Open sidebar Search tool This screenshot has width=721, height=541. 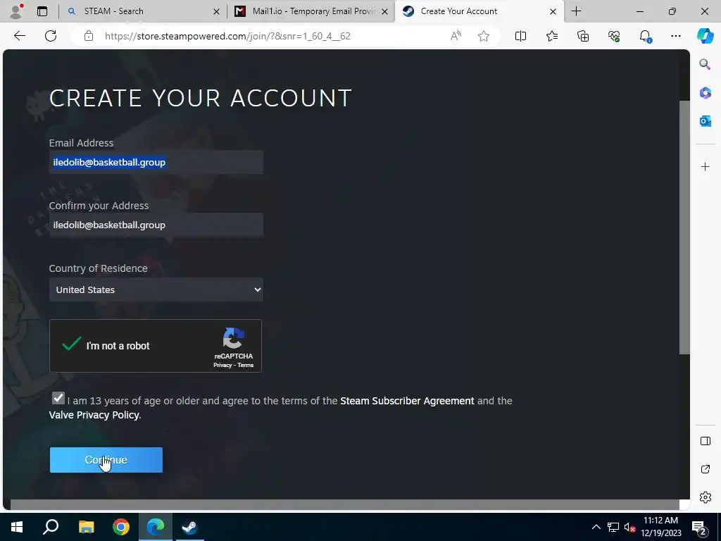coord(705,64)
